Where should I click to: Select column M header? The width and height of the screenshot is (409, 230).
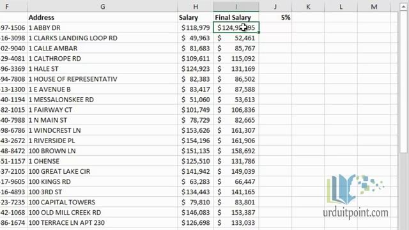pos(374,6)
